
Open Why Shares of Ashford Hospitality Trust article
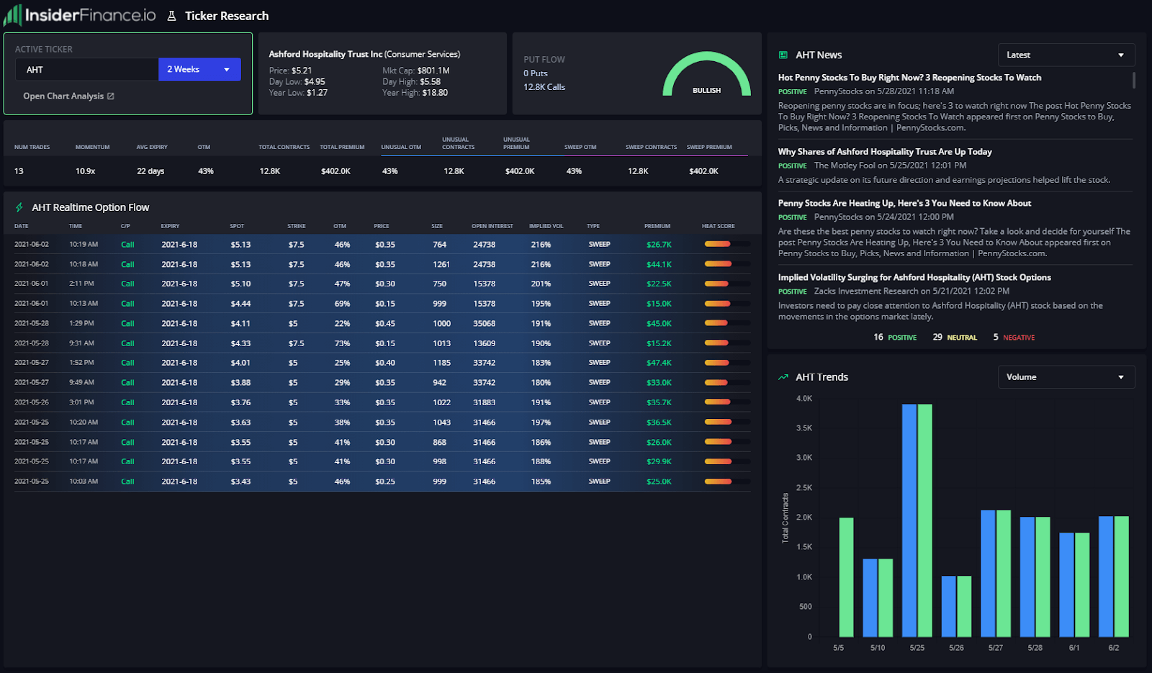click(x=885, y=152)
